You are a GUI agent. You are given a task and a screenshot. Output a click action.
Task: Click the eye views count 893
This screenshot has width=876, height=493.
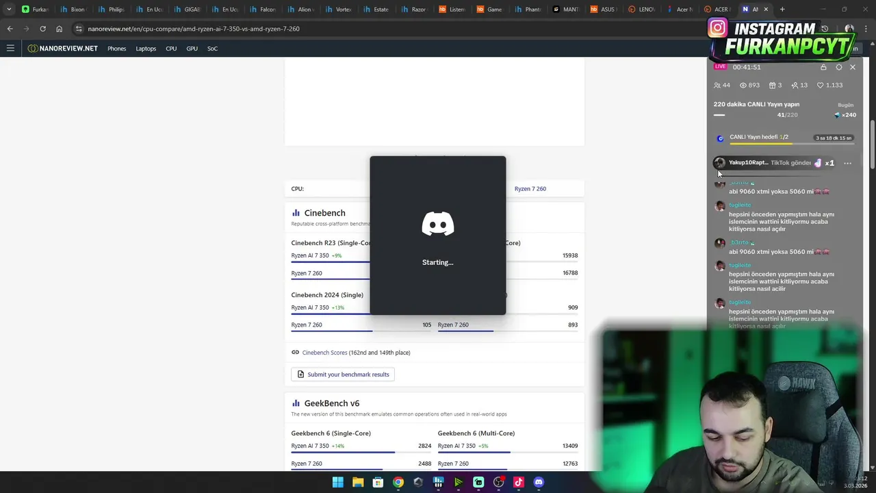[749, 86]
